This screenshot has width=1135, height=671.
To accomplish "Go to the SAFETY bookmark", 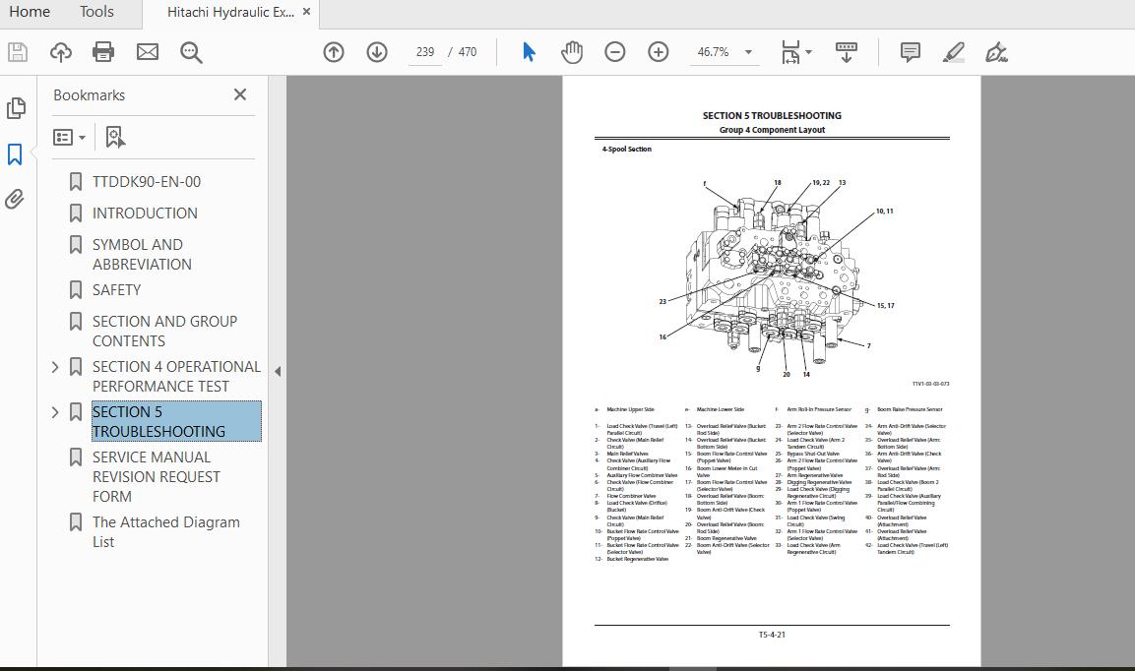I will (x=116, y=289).
